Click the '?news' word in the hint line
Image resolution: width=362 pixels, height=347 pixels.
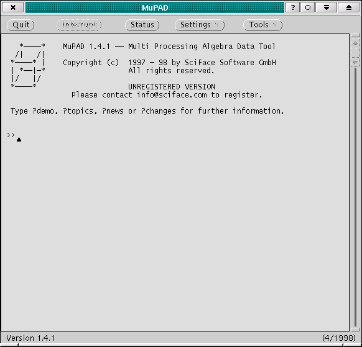113,111
